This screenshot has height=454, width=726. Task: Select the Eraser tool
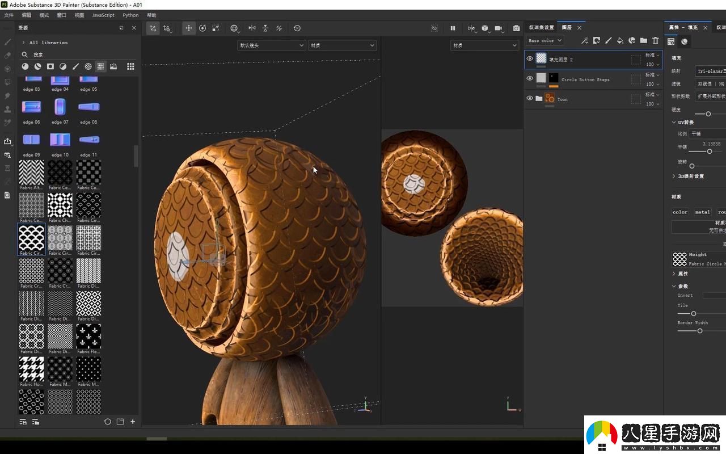pos(7,54)
